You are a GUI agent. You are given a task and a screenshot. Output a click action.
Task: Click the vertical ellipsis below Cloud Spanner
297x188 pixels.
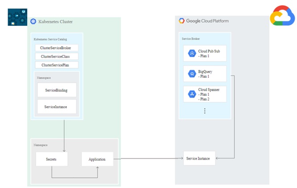coord(205,111)
